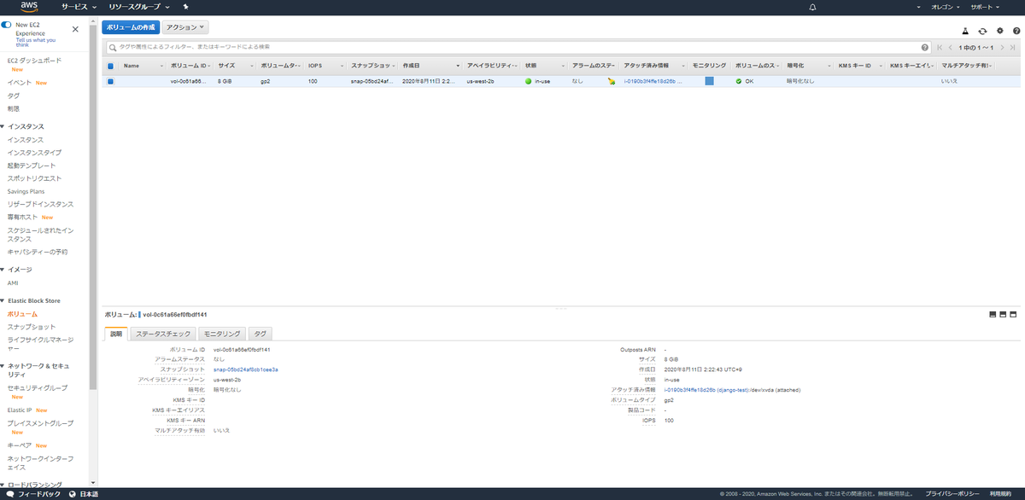This screenshot has height=500, width=1025.
Task: Open 利用規約 footer link
Action: (1000, 494)
